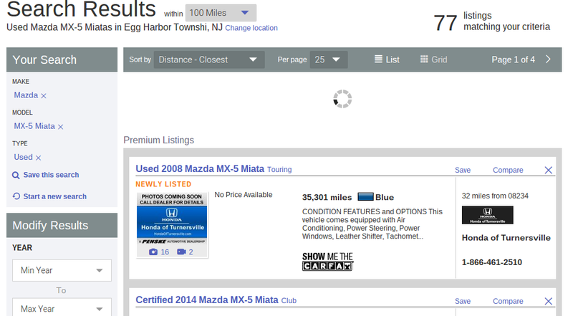Click the No Price Available text
This screenshot has width=573, height=316.
tap(244, 195)
